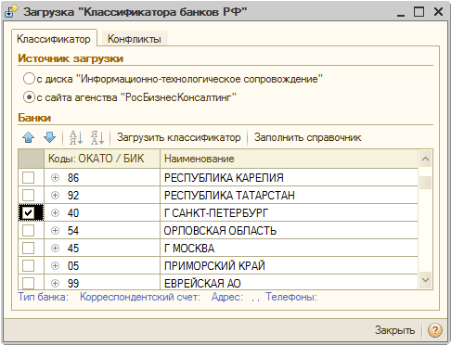Select the ИТС disk source radio button
This screenshot has height=345, width=451.
point(29,79)
